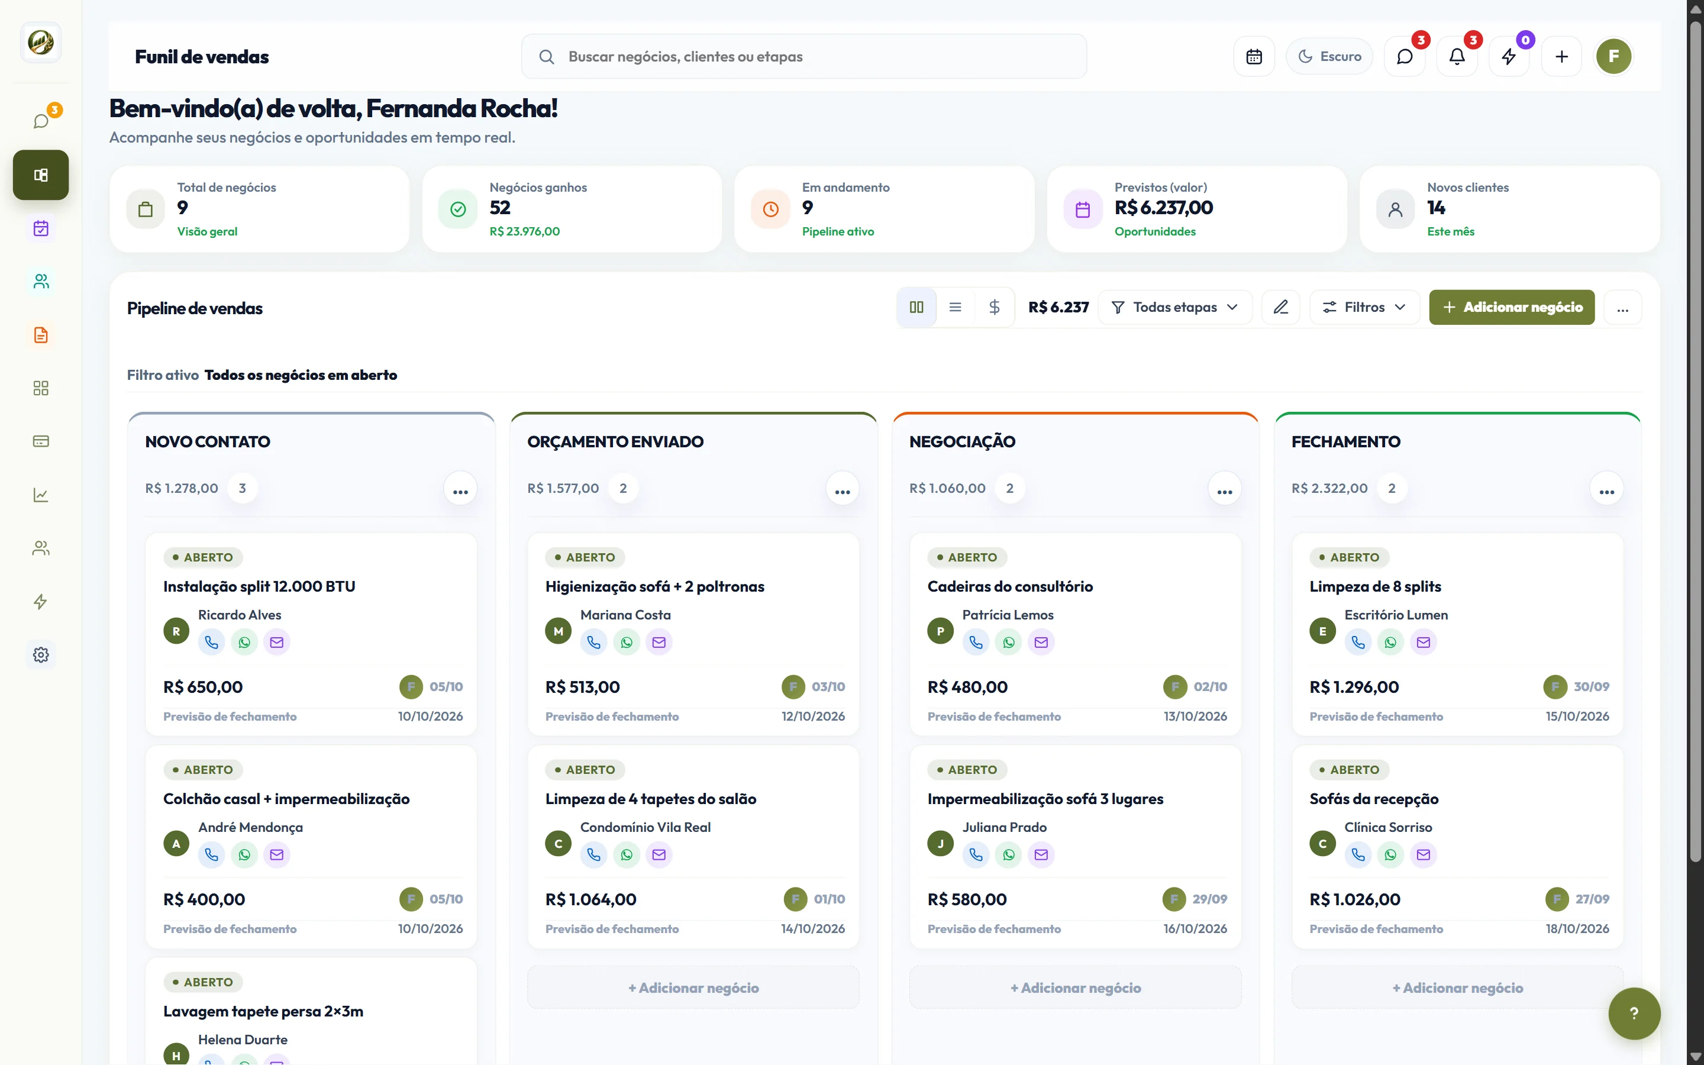The height and width of the screenshot is (1065, 1704).
Task: Open the payment card sidebar icon
Action: [x=41, y=441]
